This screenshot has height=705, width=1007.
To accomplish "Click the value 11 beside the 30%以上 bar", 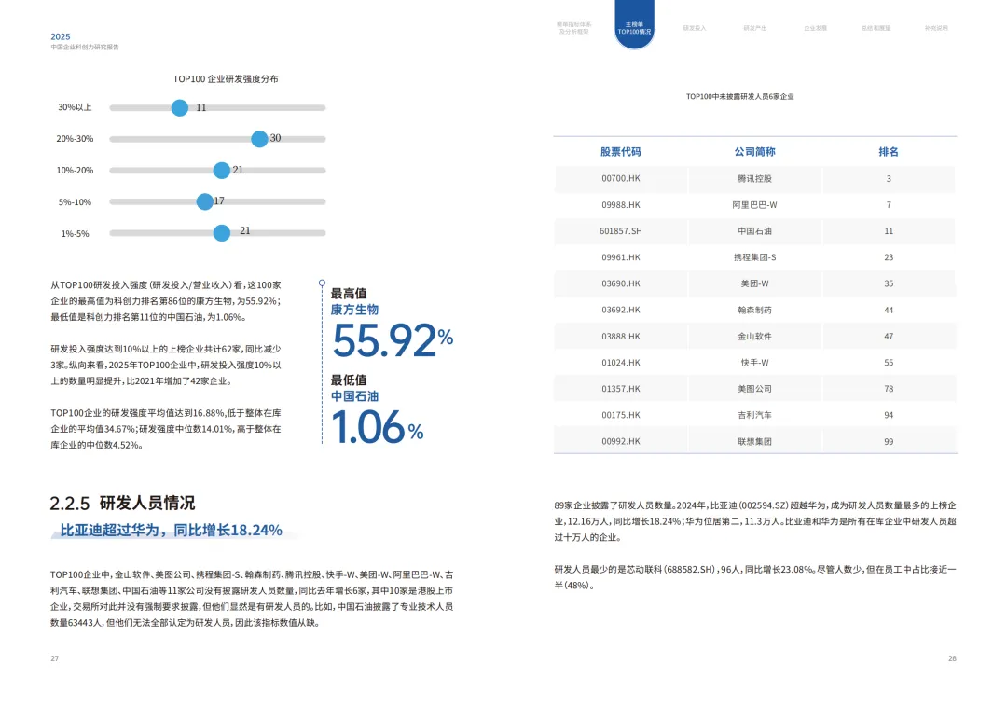I will click(x=201, y=107).
